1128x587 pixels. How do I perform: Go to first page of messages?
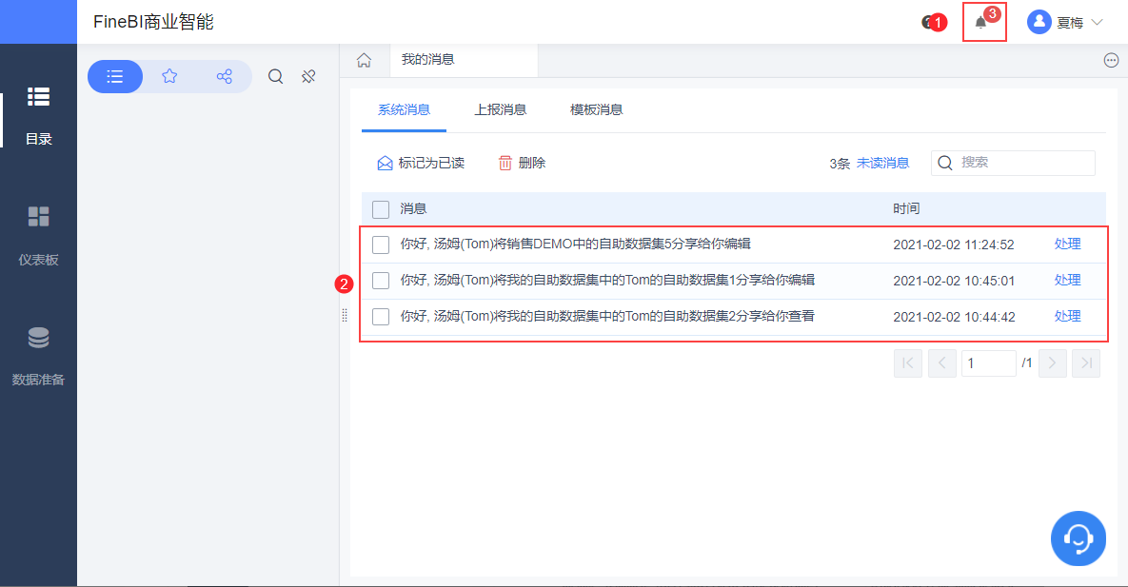pyautogui.click(x=908, y=363)
